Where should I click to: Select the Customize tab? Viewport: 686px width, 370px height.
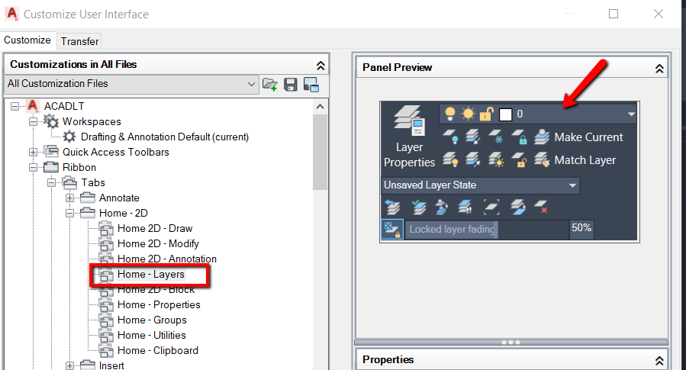pyautogui.click(x=27, y=40)
